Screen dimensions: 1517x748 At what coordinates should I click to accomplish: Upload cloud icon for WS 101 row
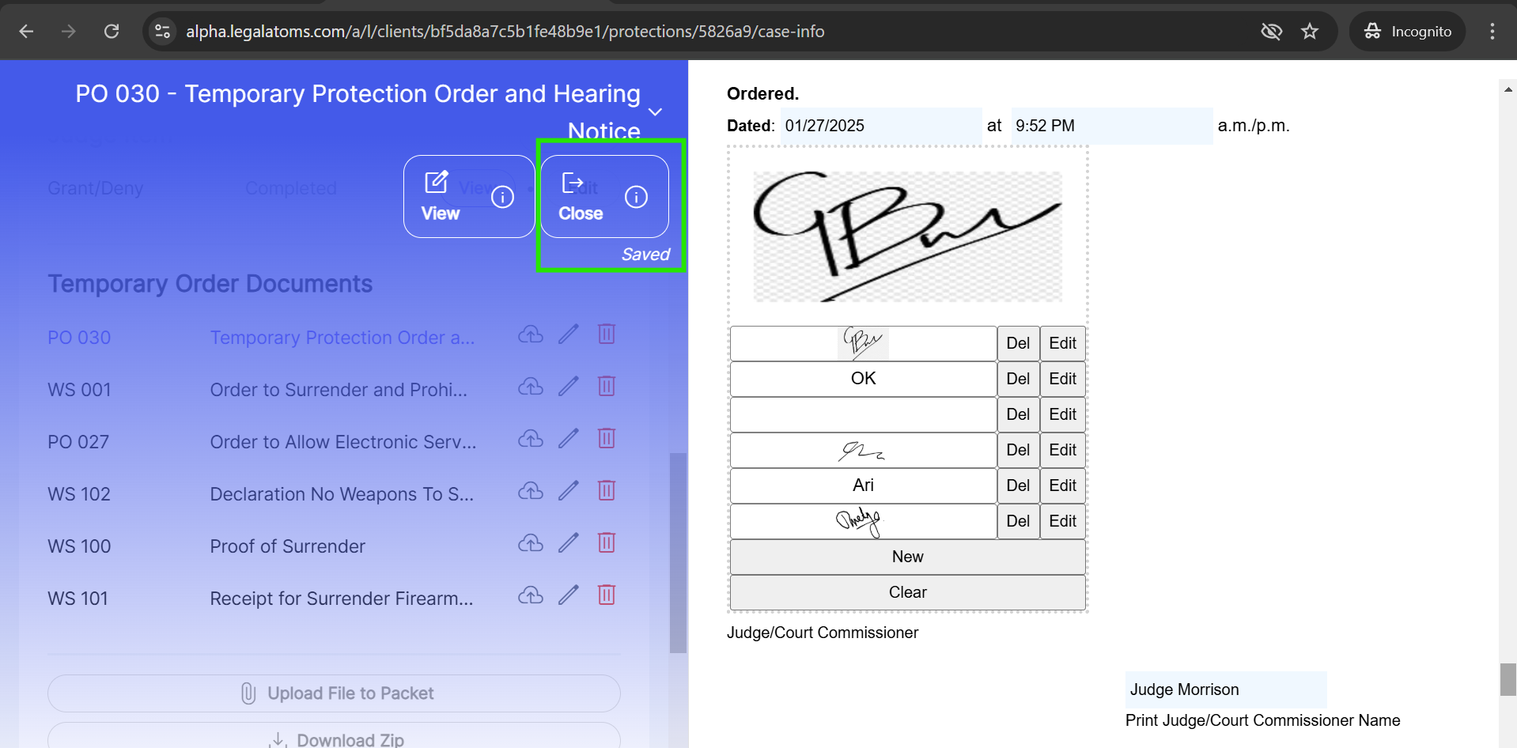531,595
